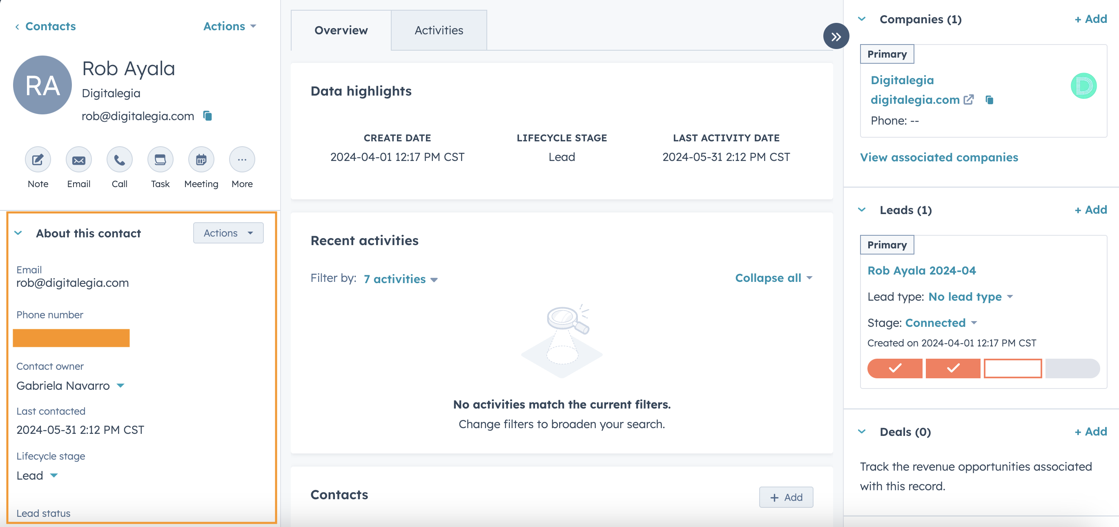Open the top Actions dropdown beside Contacts
Viewport: 1119px width, 527px height.
pos(230,27)
